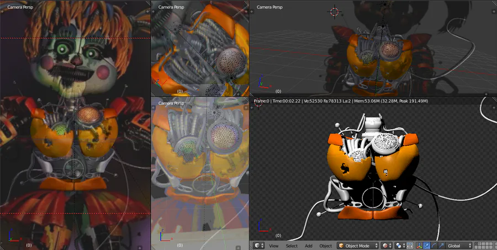Screen dimensions: 497x250
Task: Open the View menu in 3D viewport header
Action: [273, 246]
